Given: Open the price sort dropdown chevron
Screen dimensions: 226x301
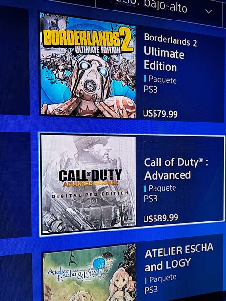Looking at the screenshot, I should pyautogui.click(x=208, y=11).
